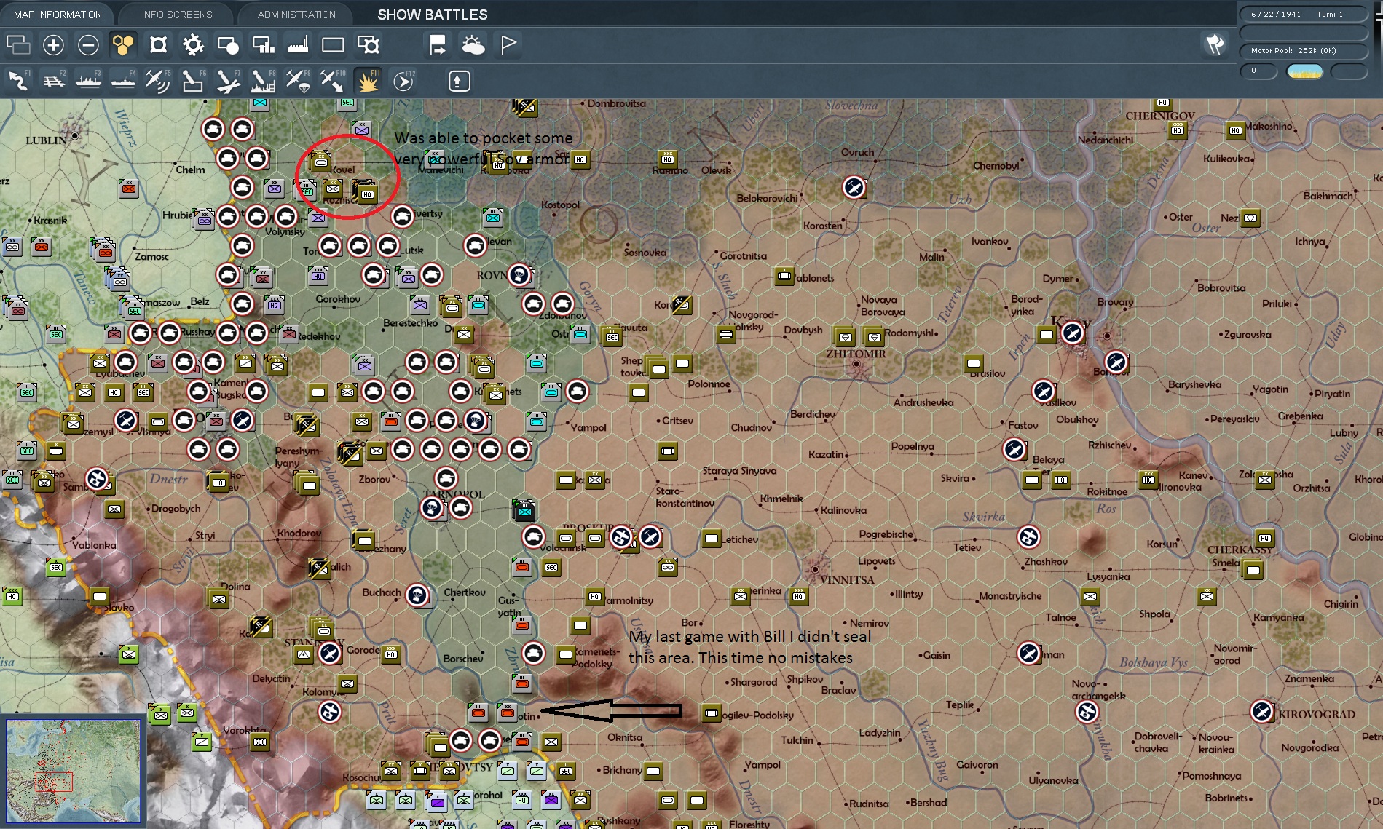1383x829 pixels.
Task: Select the HQ counter near Kovel
Action: (x=368, y=194)
